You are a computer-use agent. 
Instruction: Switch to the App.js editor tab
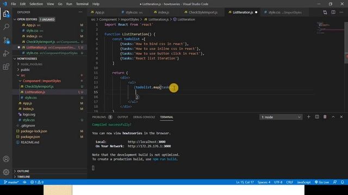[100, 12]
